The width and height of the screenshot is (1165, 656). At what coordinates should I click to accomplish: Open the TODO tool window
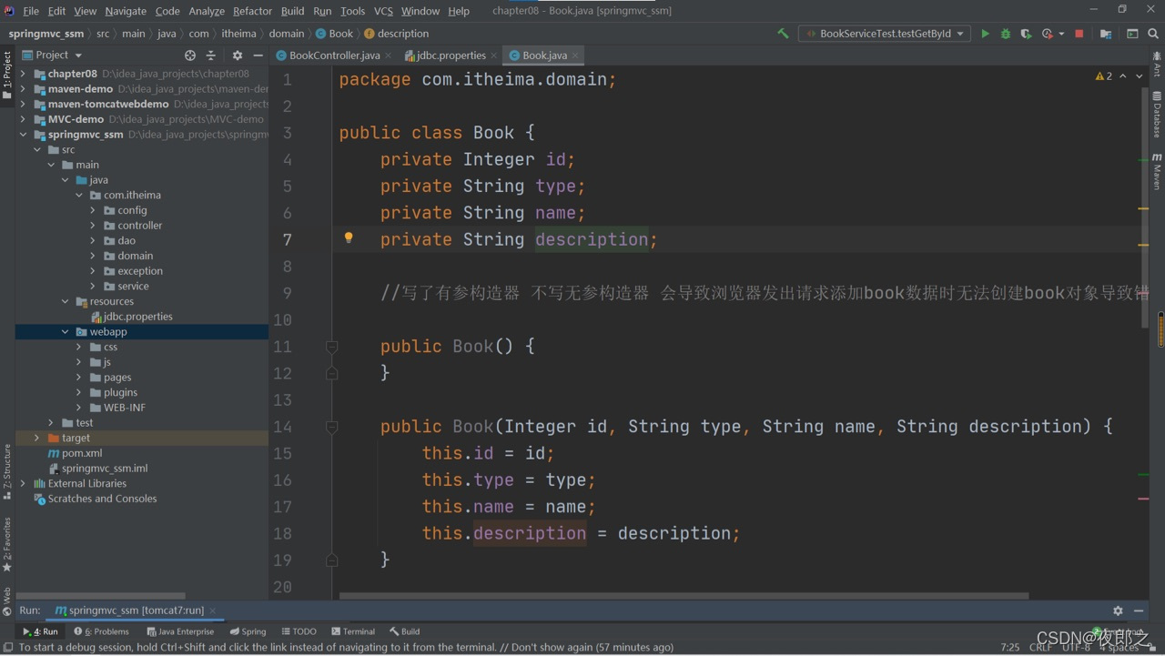[299, 631]
